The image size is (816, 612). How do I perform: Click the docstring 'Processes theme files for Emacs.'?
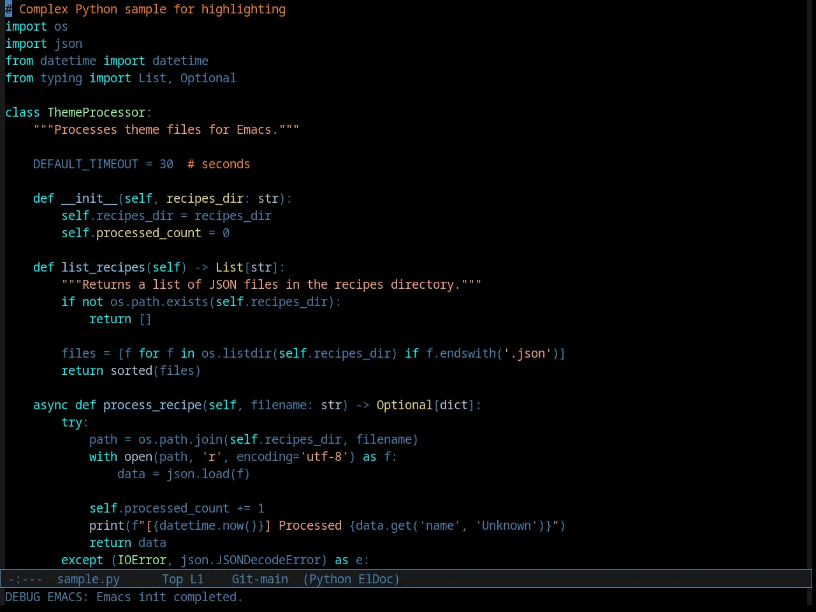[x=166, y=129]
